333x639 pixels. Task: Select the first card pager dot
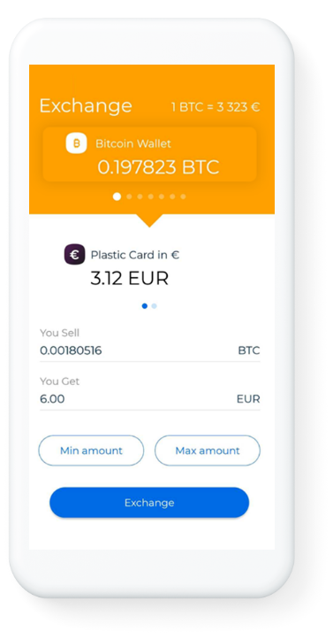[x=145, y=306]
